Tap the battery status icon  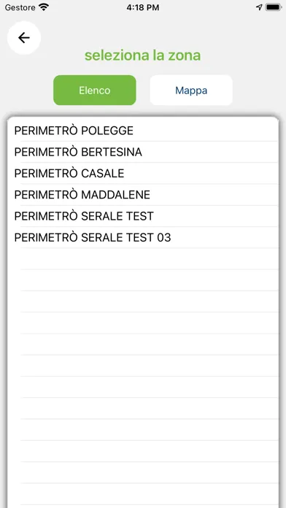tap(274, 7)
